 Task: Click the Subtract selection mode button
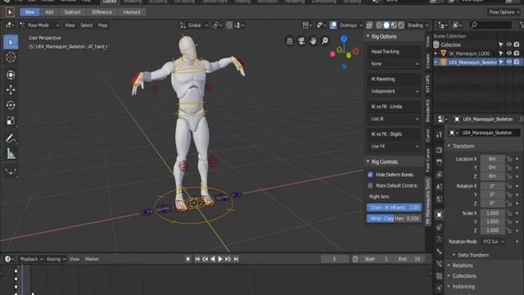pos(72,12)
